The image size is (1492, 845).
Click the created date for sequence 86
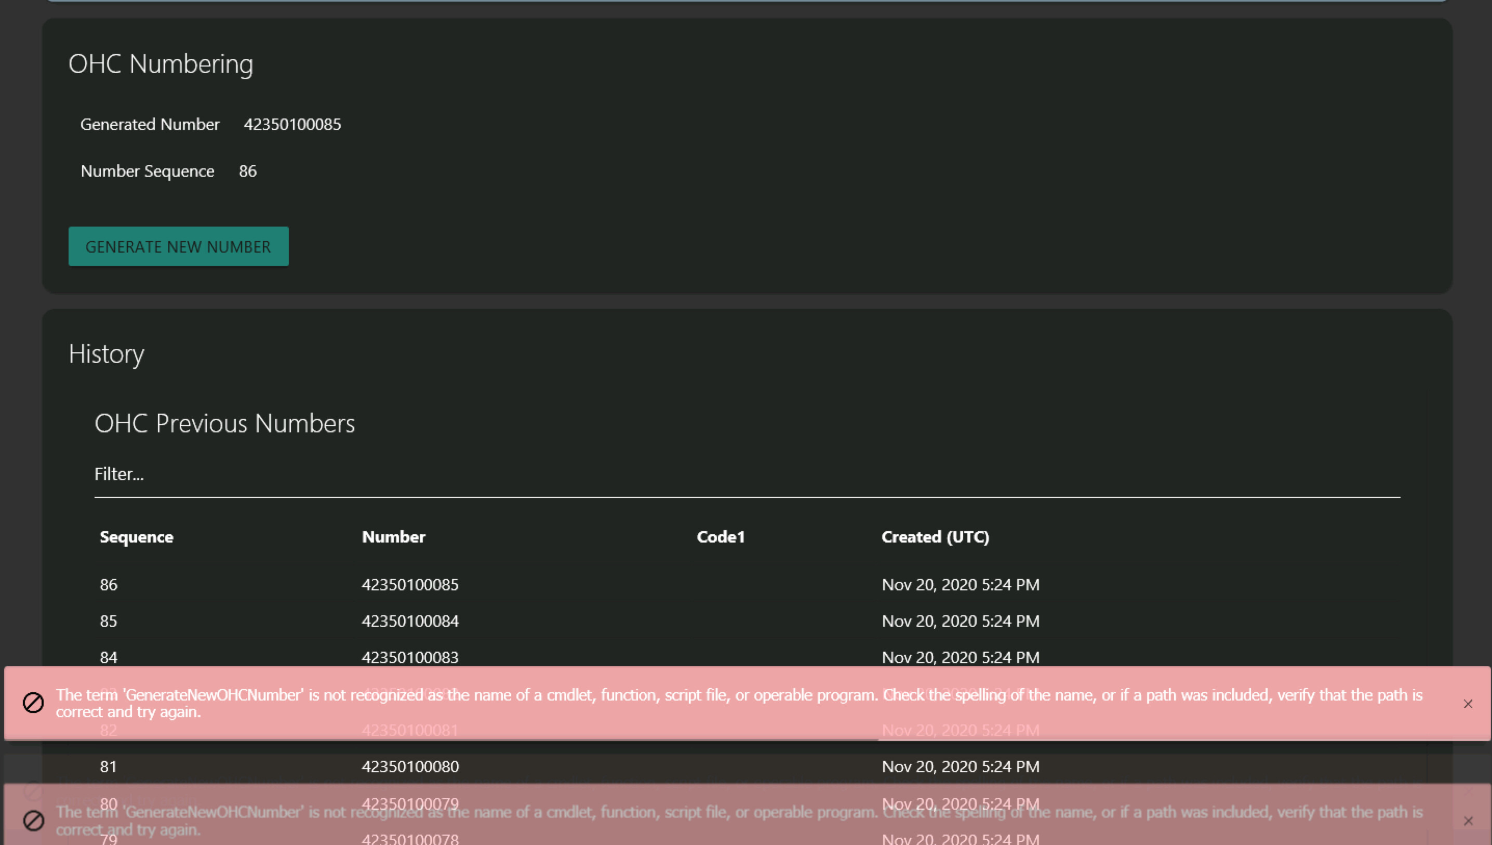[x=961, y=585]
